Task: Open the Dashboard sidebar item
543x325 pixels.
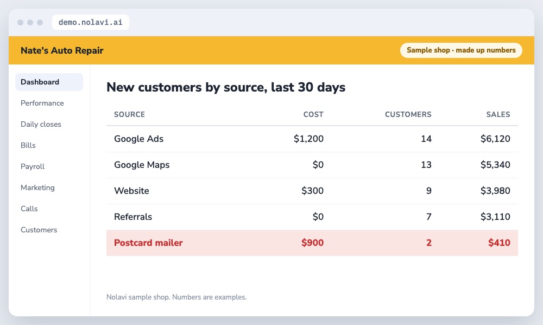Action: 49,82
